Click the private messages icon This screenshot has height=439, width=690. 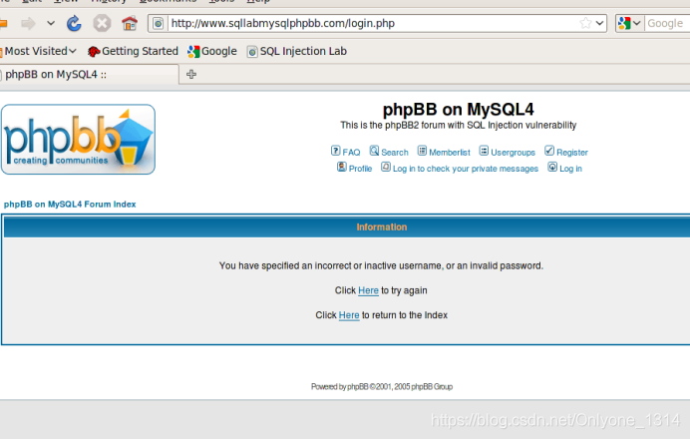click(x=386, y=167)
